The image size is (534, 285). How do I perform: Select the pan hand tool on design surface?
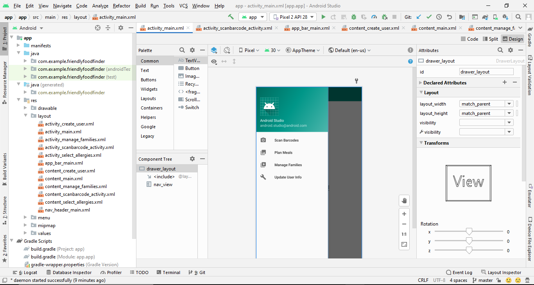point(404,201)
